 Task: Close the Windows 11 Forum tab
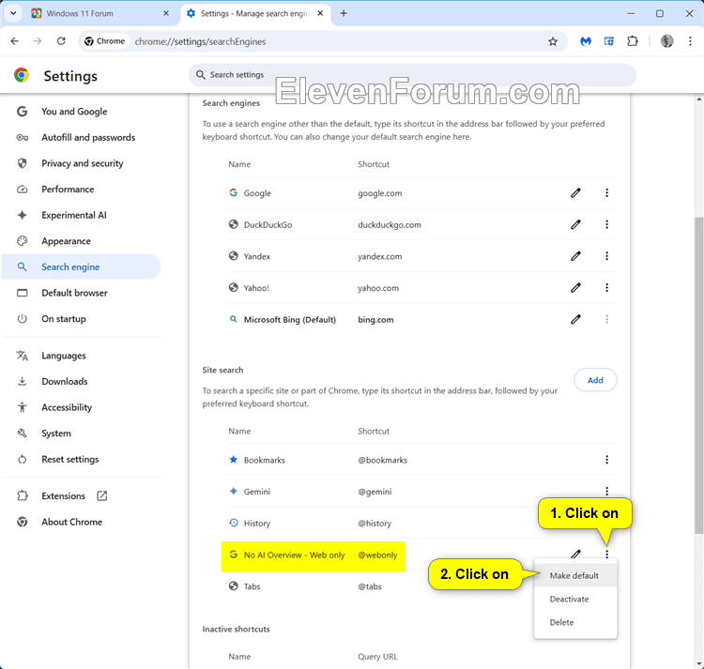click(165, 13)
